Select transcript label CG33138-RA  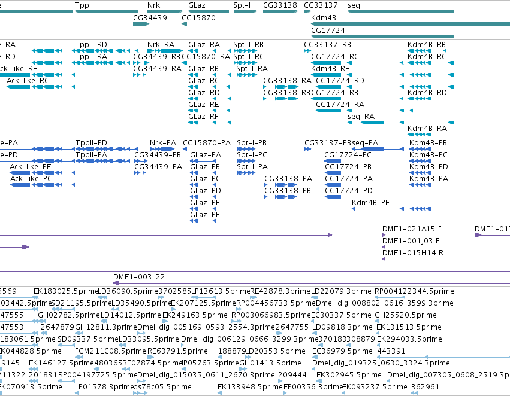coord(287,81)
